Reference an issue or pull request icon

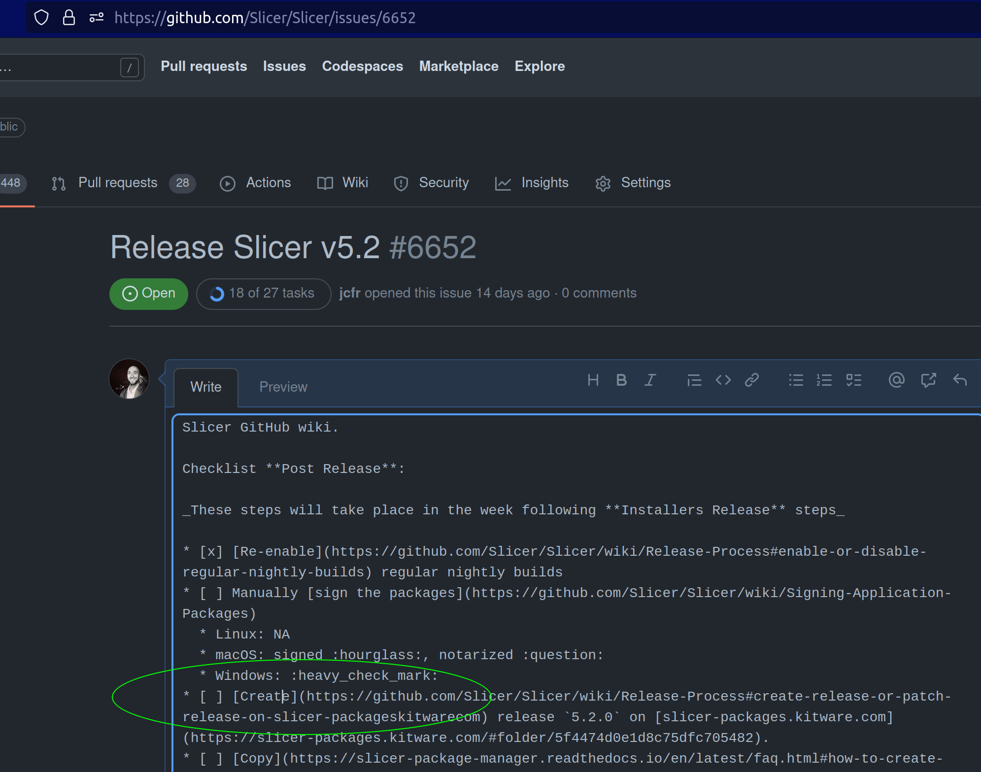(x=928, y=380)
